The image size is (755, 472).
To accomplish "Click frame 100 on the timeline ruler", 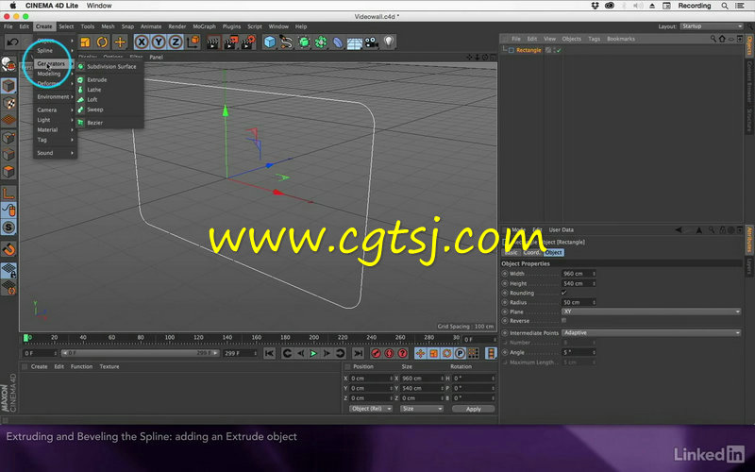I will tap(170, 338).
